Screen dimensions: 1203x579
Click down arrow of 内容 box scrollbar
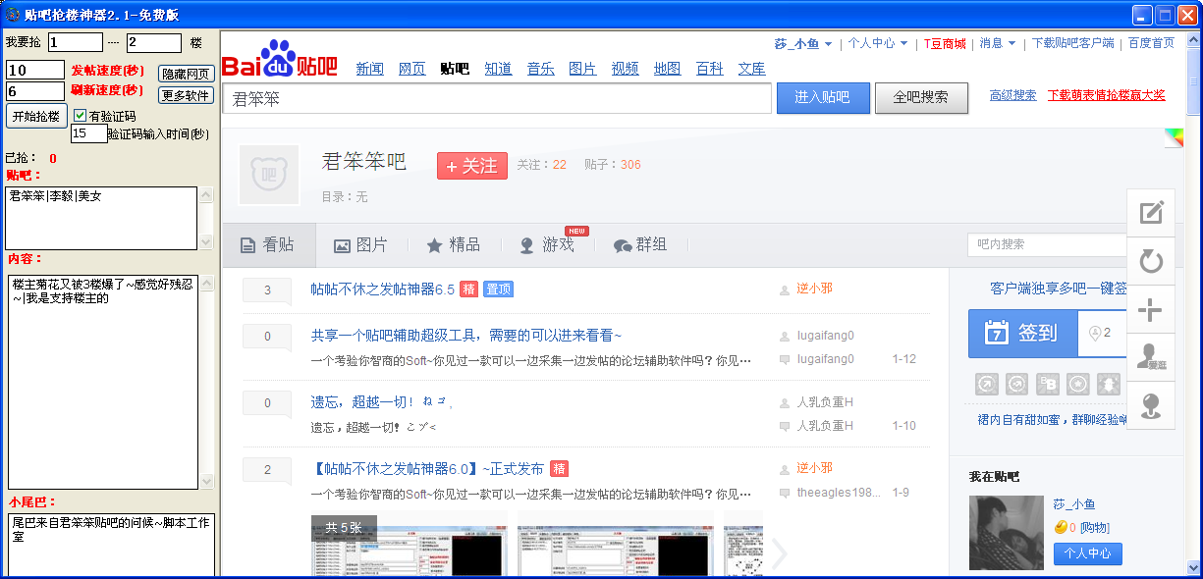point(206,481)
